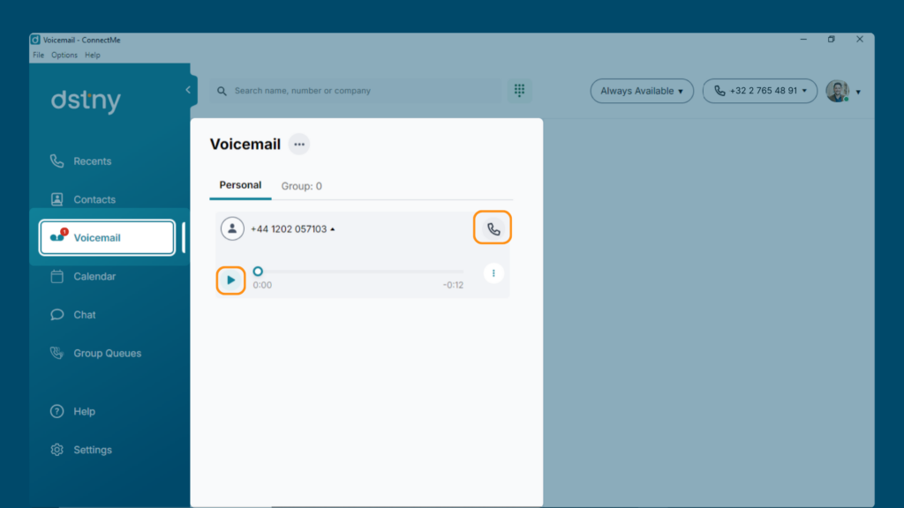Screen dimensions: 904x508
Task: Open the +32 2 765 48 91 number dropdown
Action: coord(760,91)
